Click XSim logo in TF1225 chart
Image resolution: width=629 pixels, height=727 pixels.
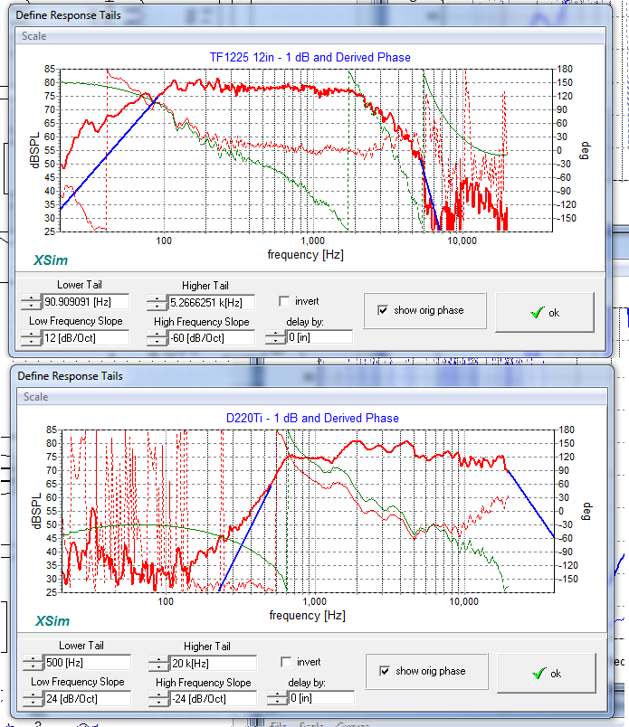click(51, 260)
